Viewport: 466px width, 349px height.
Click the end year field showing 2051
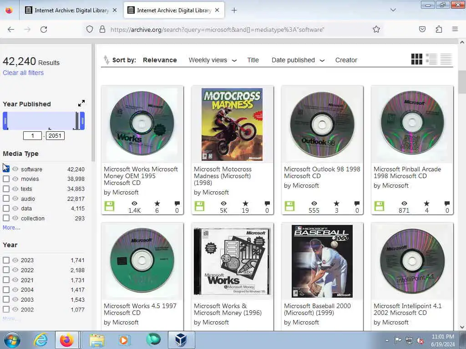tap(55, 135)
